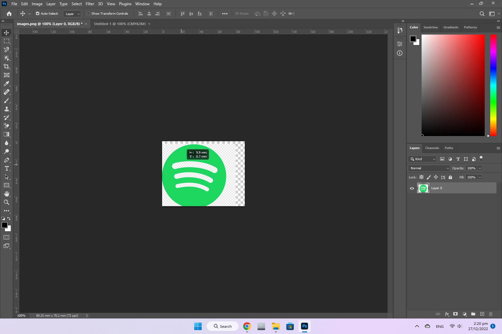The height and width of the screenshot is (334, 502).
Task: Toggle Lock position
Action: pyautogui.click(x=436, y=177)
